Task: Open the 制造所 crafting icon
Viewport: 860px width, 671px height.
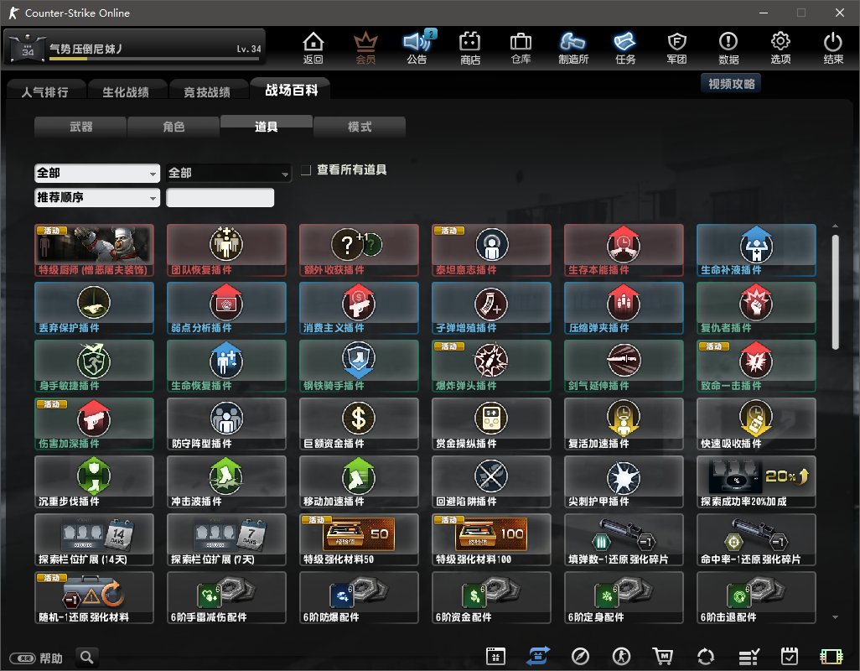Action: pos(573,48)
